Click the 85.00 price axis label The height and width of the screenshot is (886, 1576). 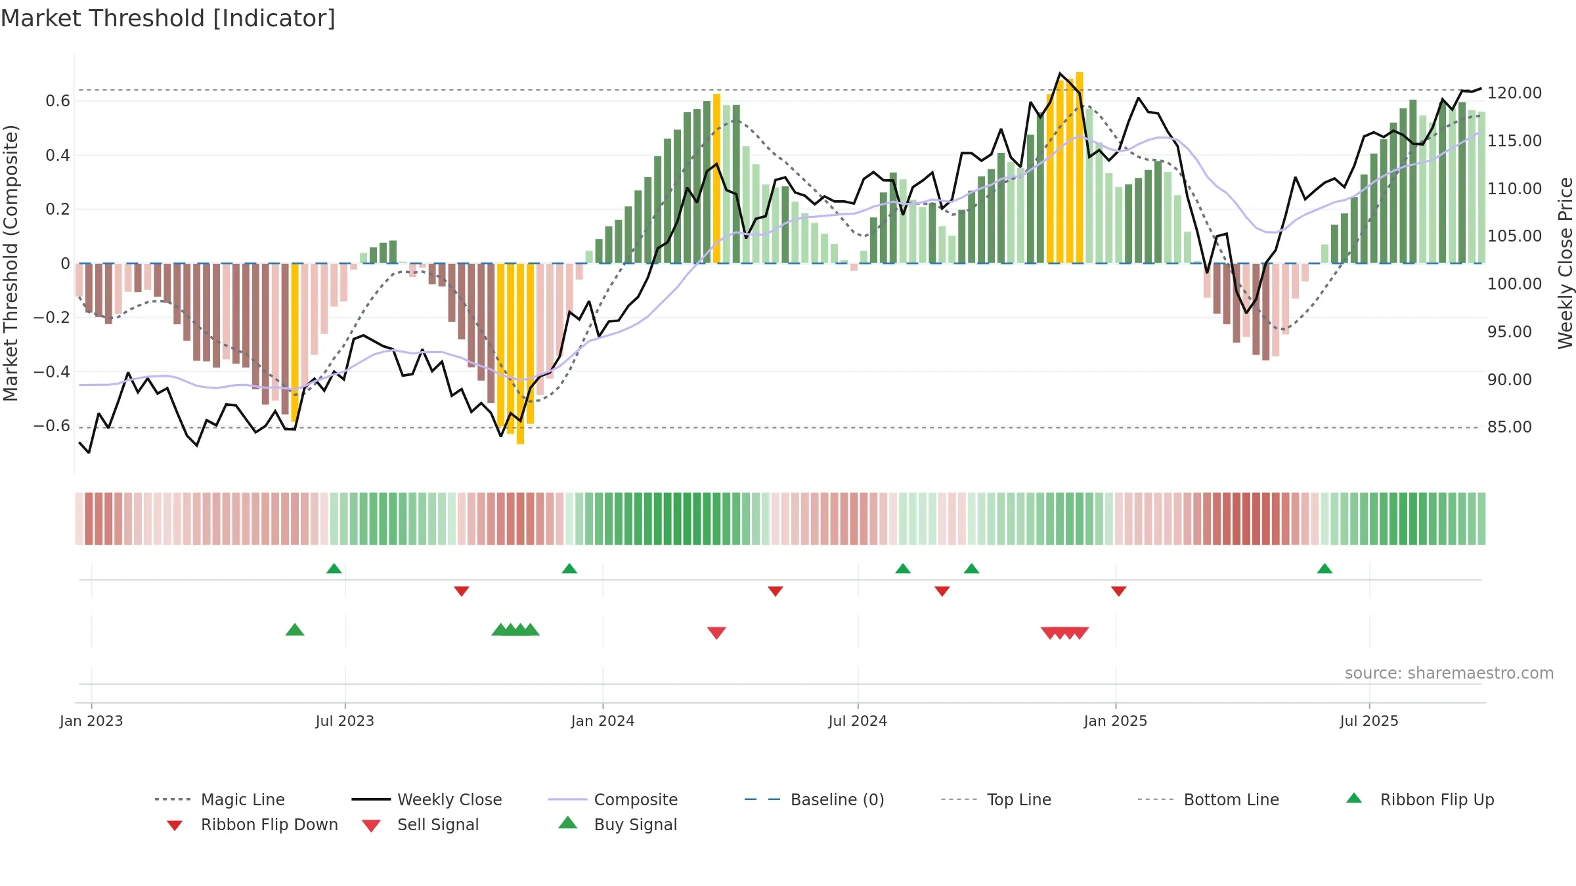coord(1509,427)
